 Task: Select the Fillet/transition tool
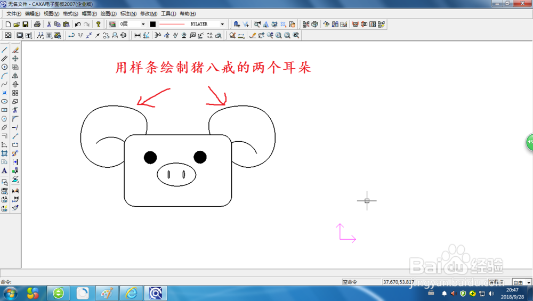tap(15, 119)
